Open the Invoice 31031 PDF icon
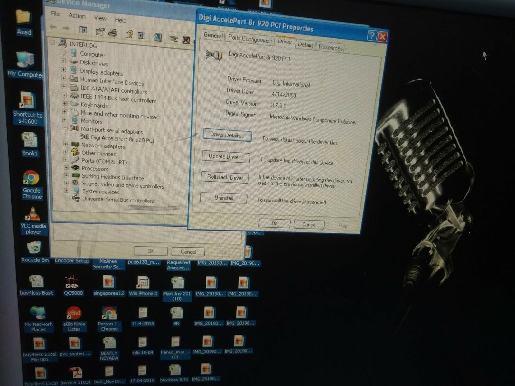Screen dimensions: 515x386 pyautogui.click(x=75, y=376)
